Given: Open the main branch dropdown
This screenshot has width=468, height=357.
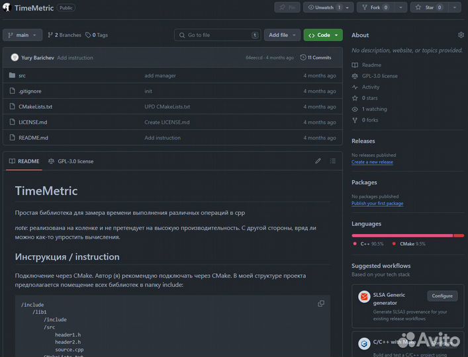Looking at the screenshot, I should pos(23,35).
